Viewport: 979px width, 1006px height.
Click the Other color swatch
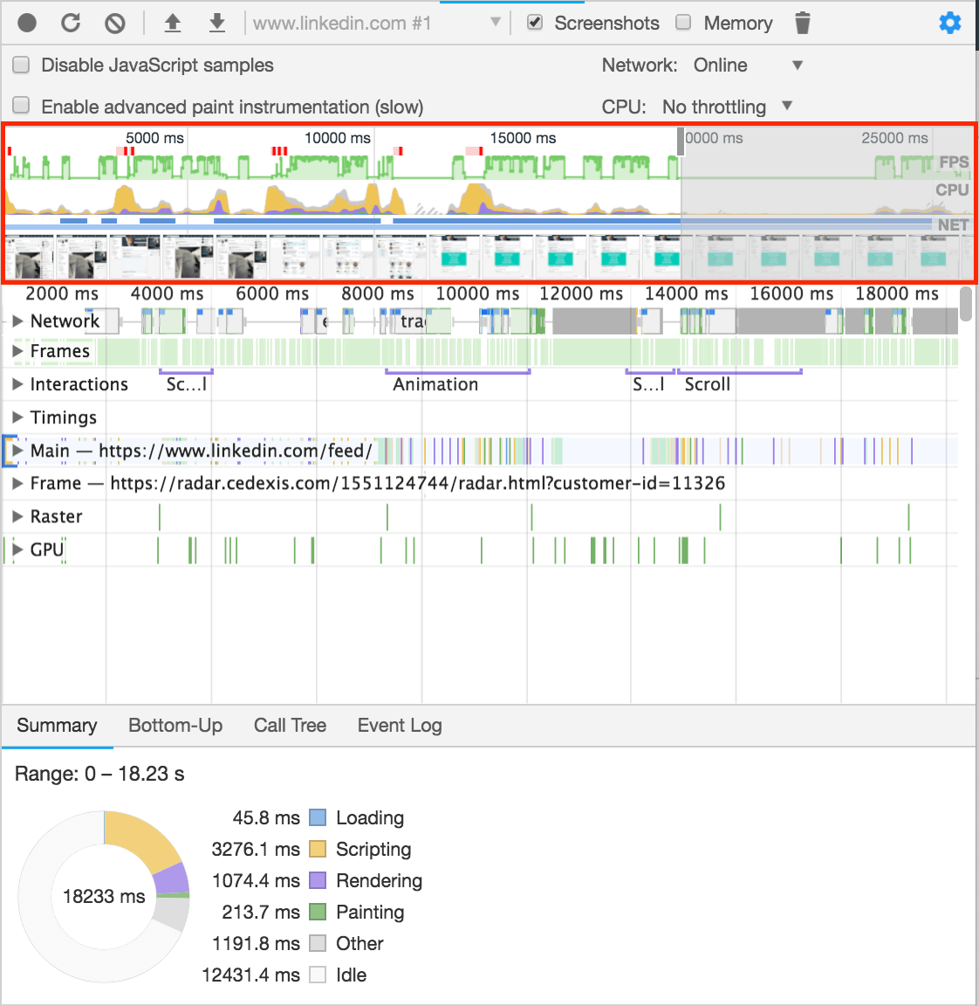[x=318, y=943]
